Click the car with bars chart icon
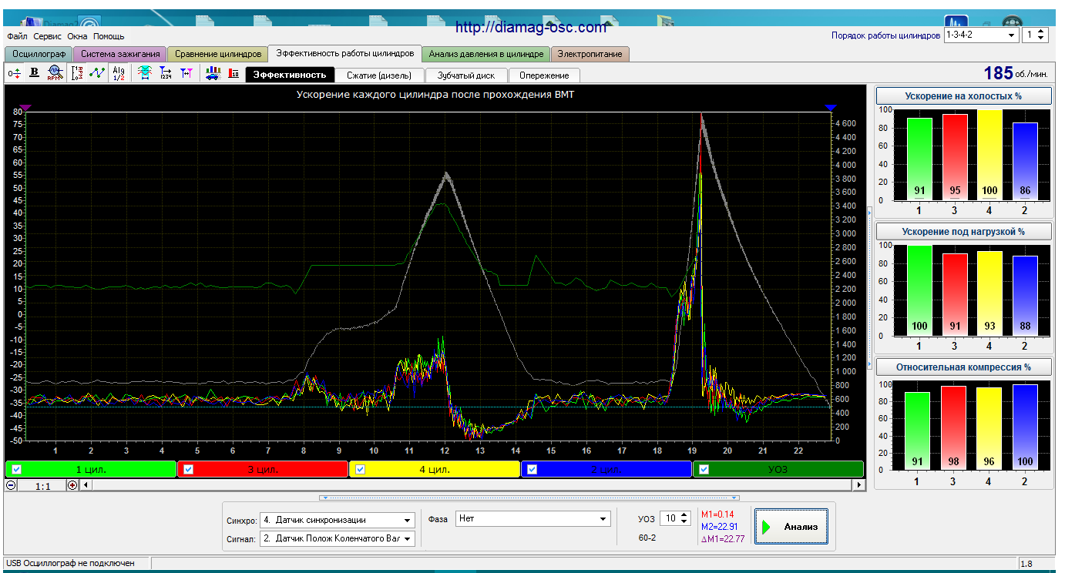 [x=213, y=73]
